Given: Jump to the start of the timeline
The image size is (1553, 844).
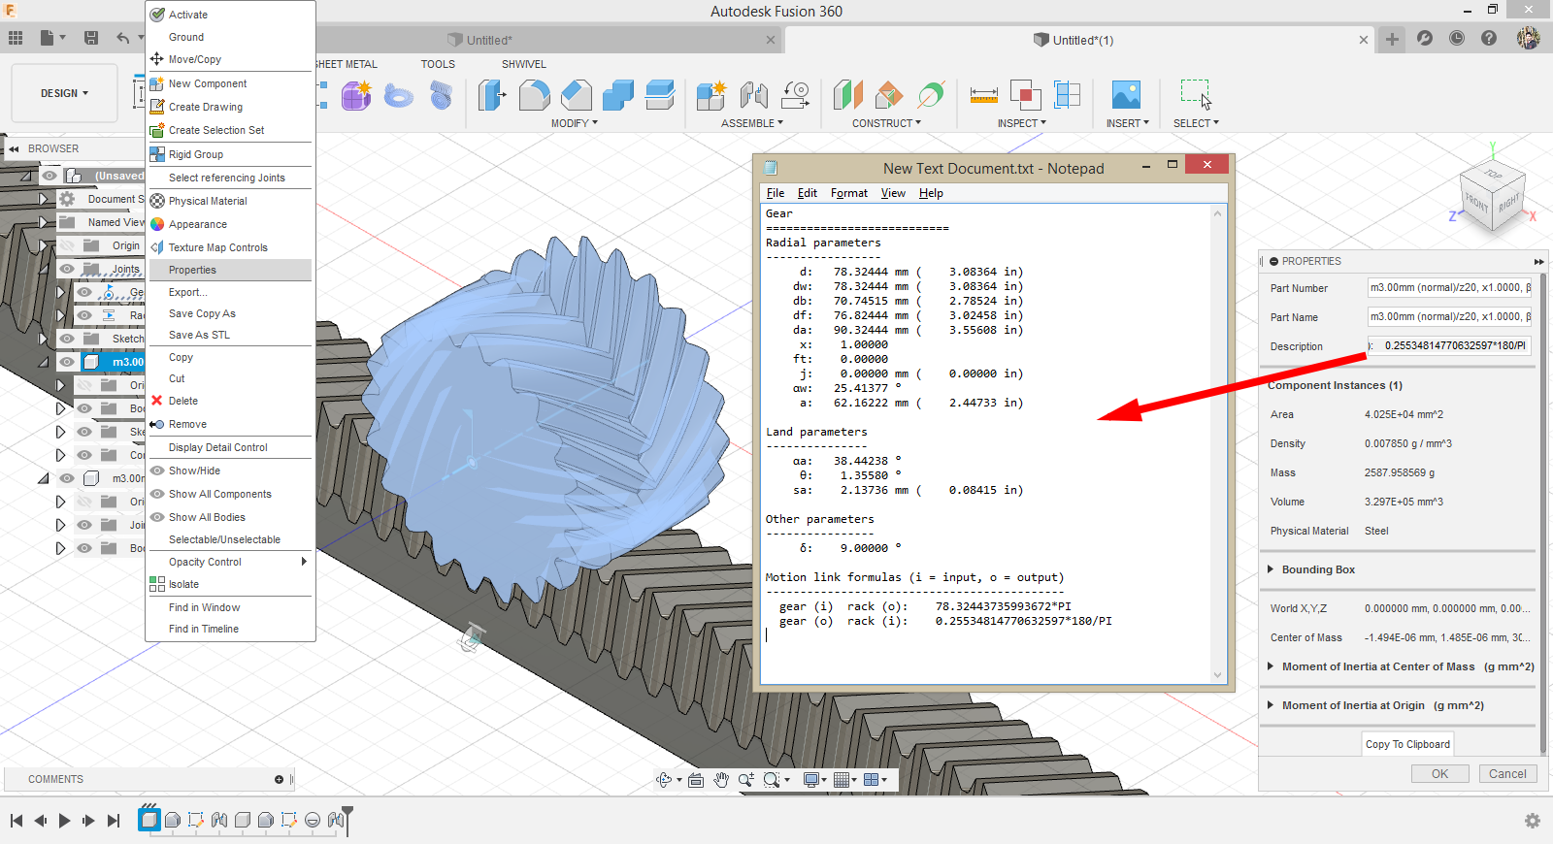Looking at the screenshot, I should [17, 821].
